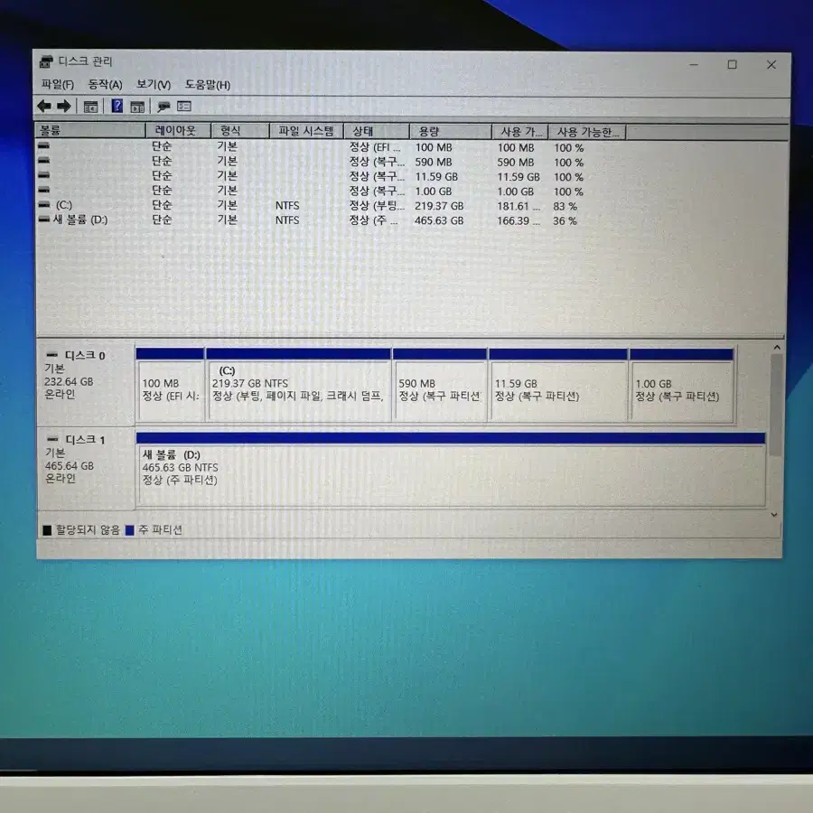Select the (C:) volume drive icon

(x=44, y=205)
